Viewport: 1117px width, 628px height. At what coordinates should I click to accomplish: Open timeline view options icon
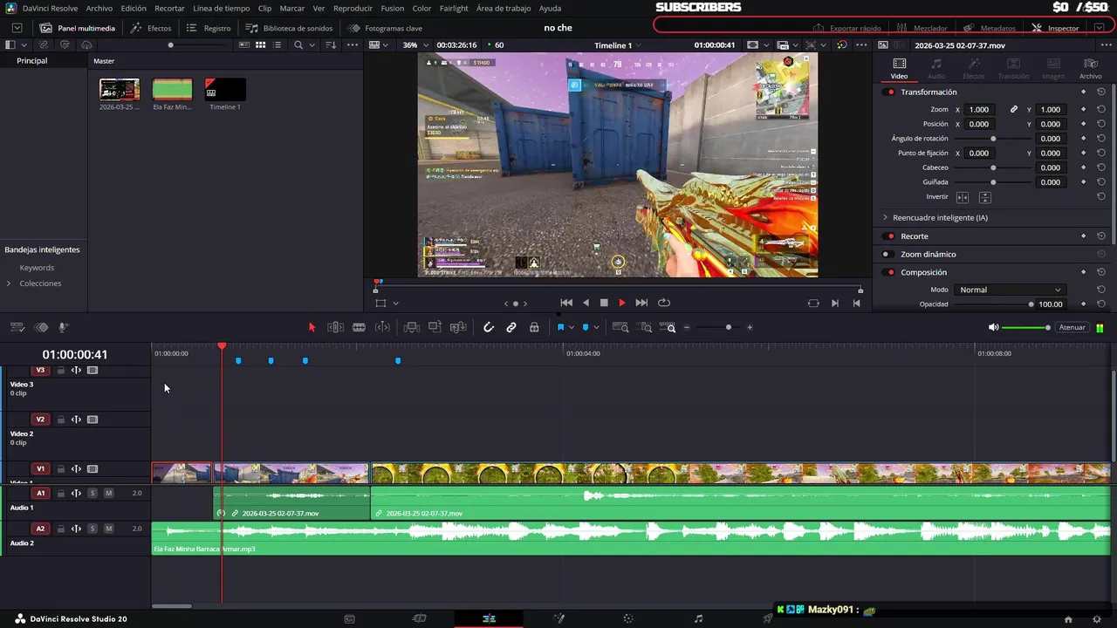coord(17,327)
